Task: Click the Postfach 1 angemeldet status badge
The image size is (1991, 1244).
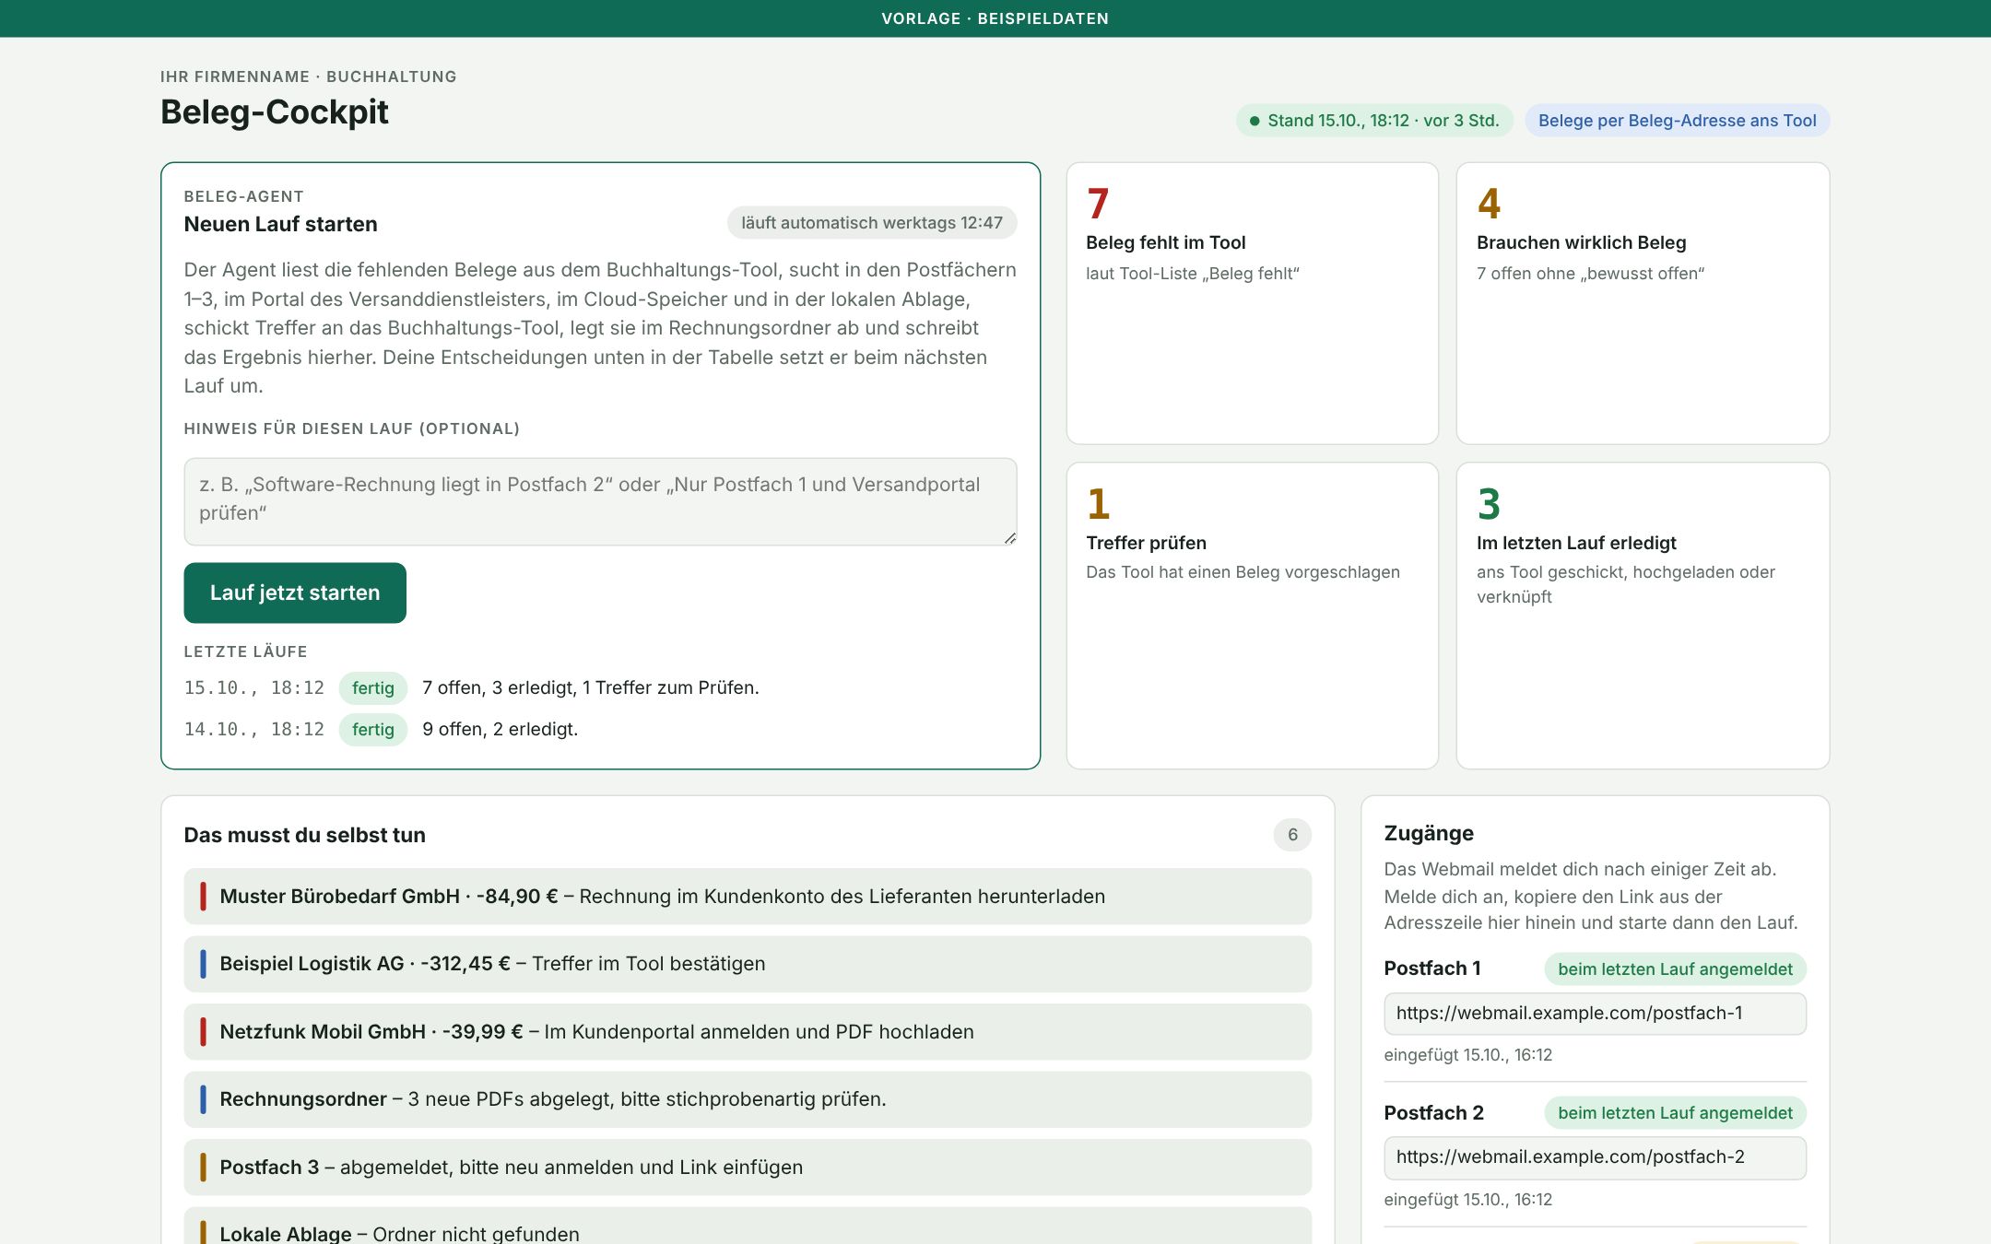Action: click(1675, 969)
